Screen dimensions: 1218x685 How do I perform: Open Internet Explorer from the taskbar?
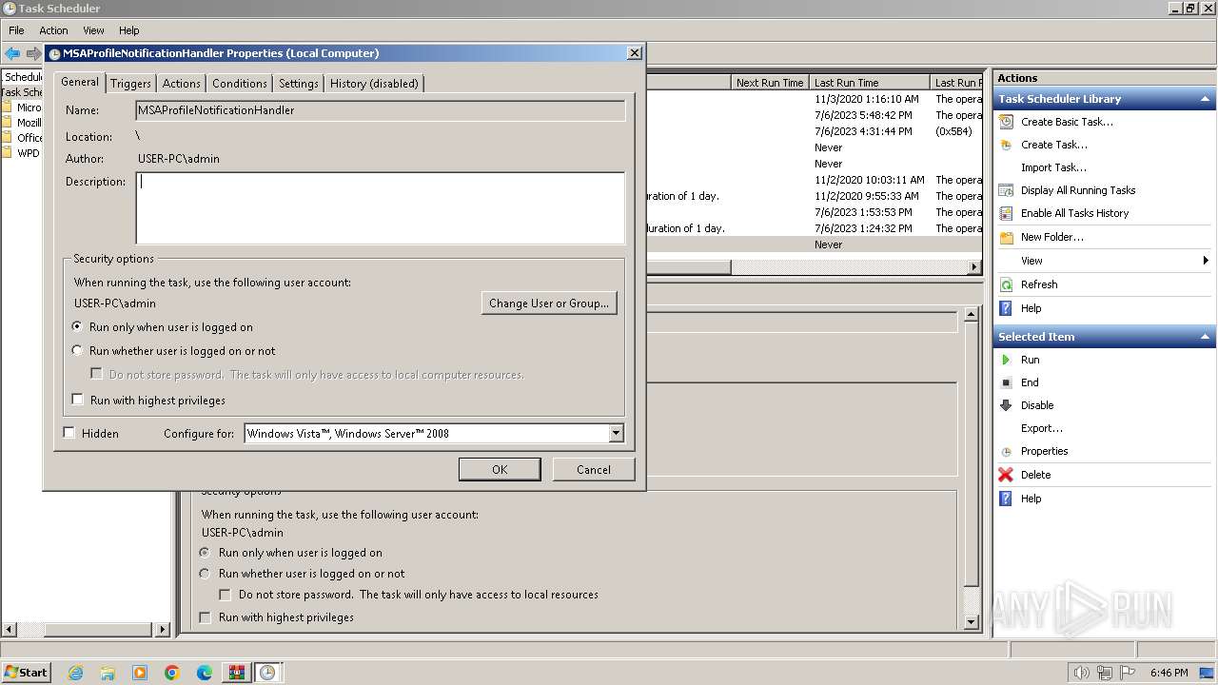75,673
